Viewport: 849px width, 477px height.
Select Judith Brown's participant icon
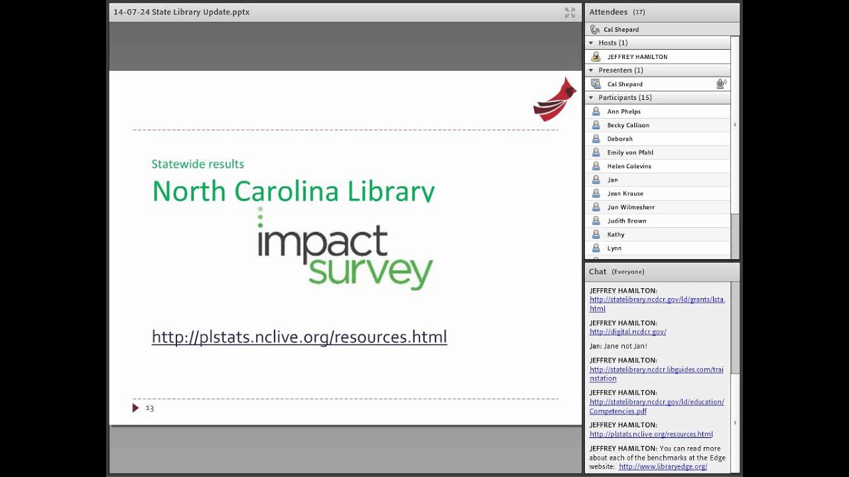[x=596, y=221]
